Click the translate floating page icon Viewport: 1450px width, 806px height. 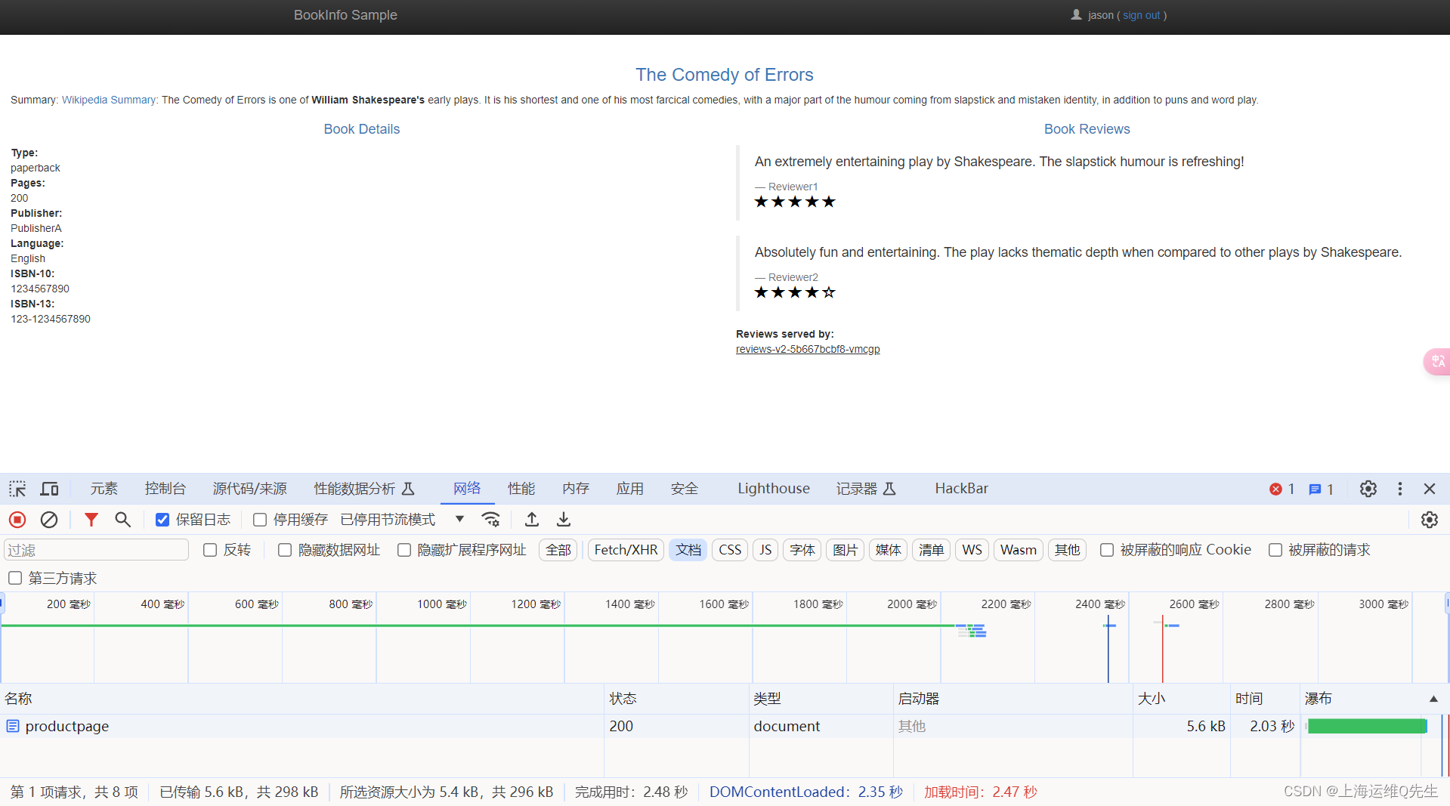coord(1437,361)
